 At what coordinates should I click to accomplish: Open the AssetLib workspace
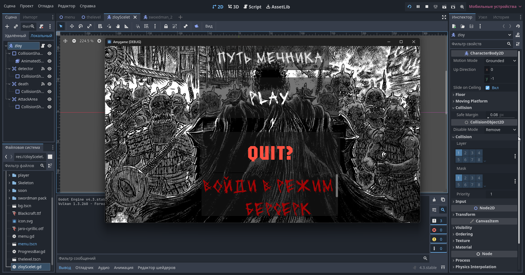pos(278,7)
